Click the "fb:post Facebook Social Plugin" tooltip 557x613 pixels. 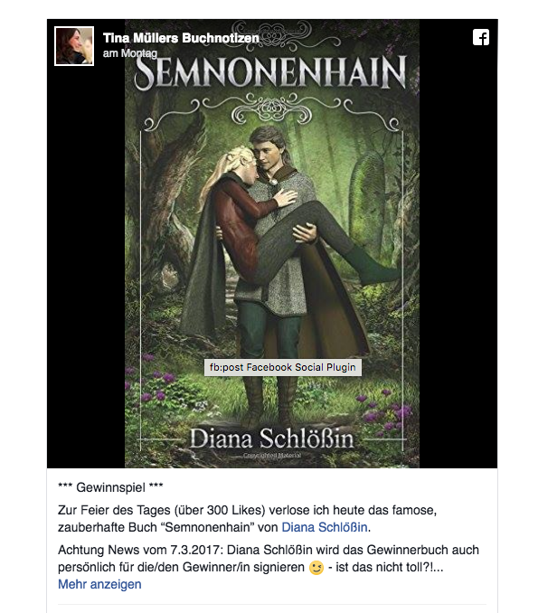point(283,367)
